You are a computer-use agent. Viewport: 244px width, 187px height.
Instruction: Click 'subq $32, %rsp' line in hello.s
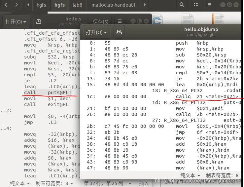coord(49,57)
